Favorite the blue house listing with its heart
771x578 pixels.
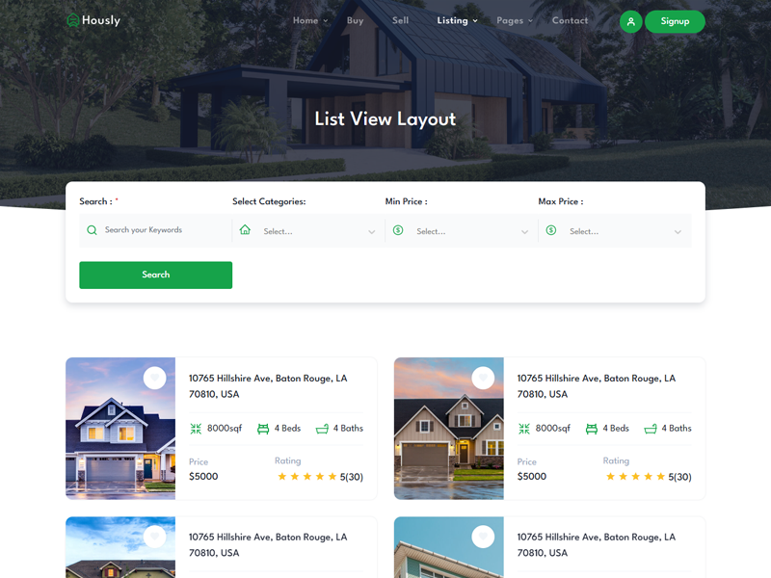(155, 378)
